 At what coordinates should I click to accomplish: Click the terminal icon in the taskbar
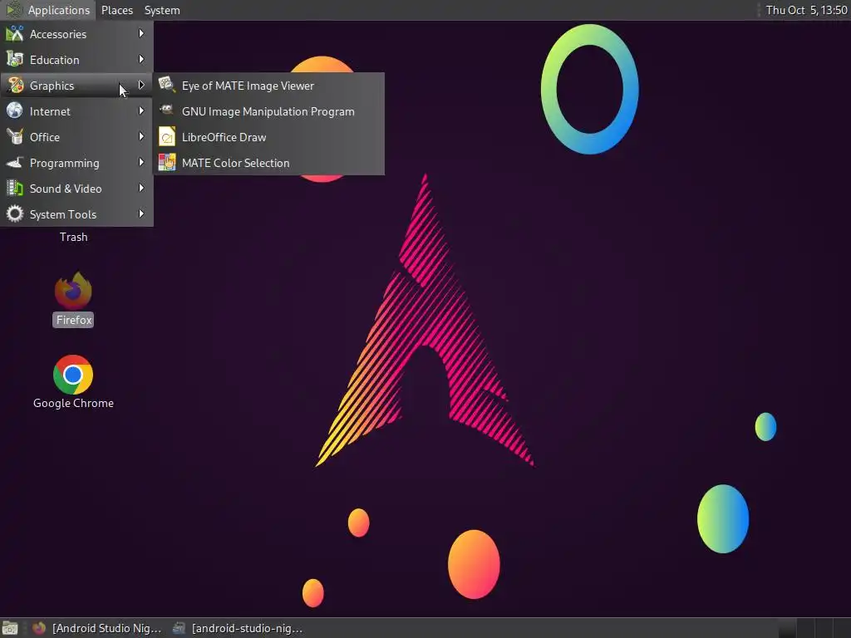(179, 628)
